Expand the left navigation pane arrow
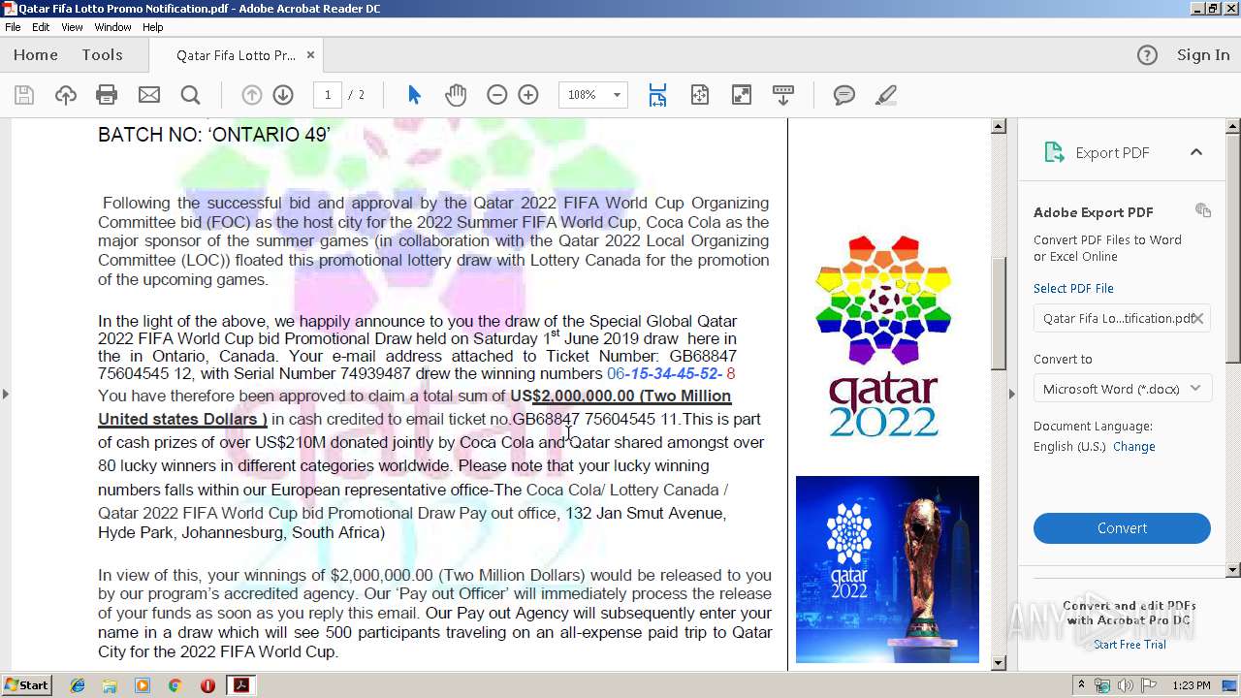 tap(6, 394)
